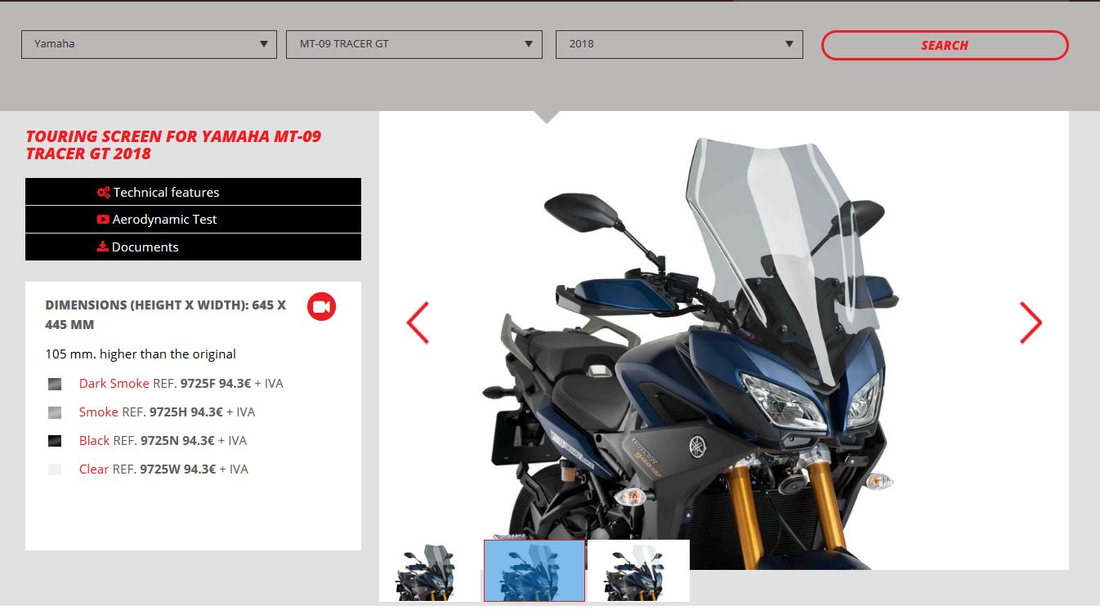Select the Dark Smoke color link
Screen dimensions: 1100x614
[114, 383]
